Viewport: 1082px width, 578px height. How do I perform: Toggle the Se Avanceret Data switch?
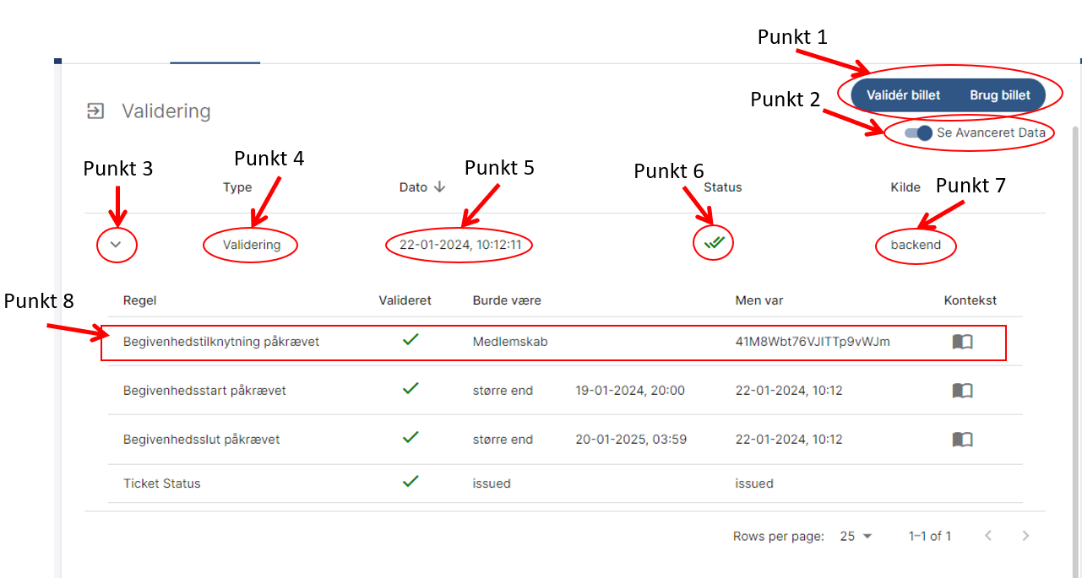(x=918, y=133)
